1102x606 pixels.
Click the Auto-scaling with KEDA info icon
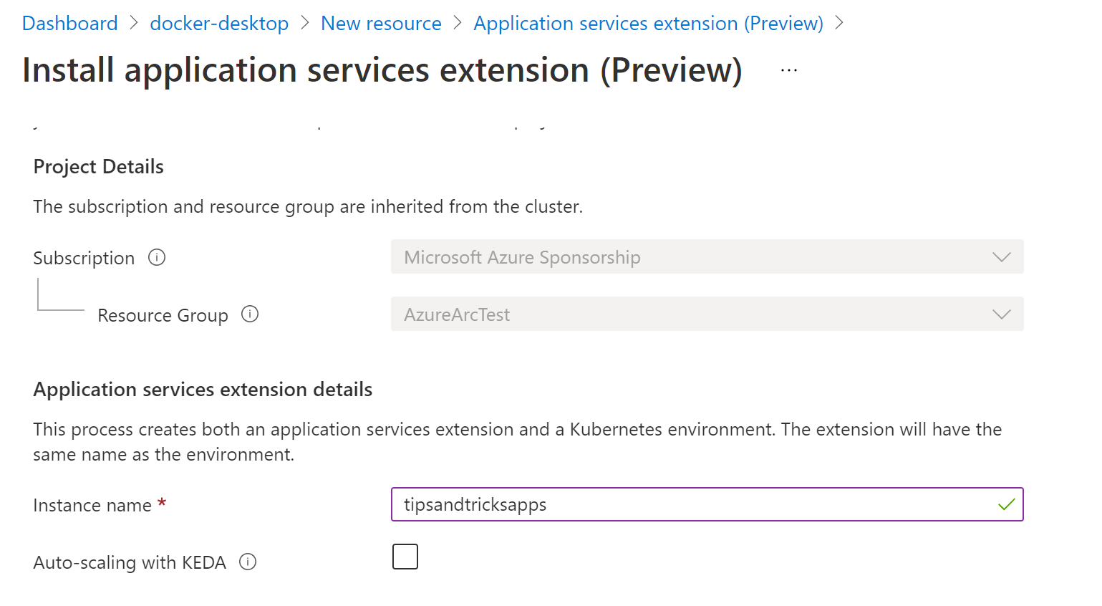point(248,562)
